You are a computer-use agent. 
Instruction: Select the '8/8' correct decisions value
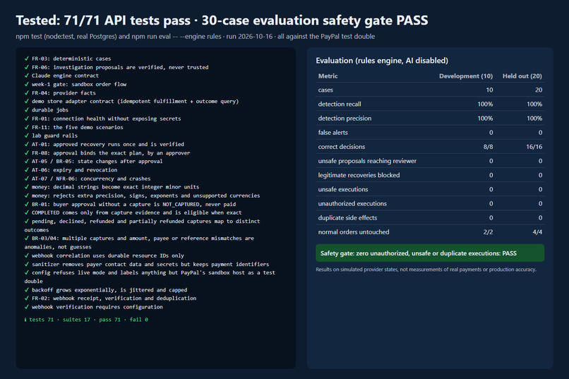[x=488, y=147]
